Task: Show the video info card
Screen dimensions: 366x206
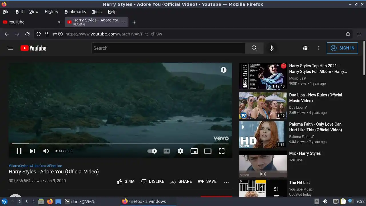Action: pos(224,70)
